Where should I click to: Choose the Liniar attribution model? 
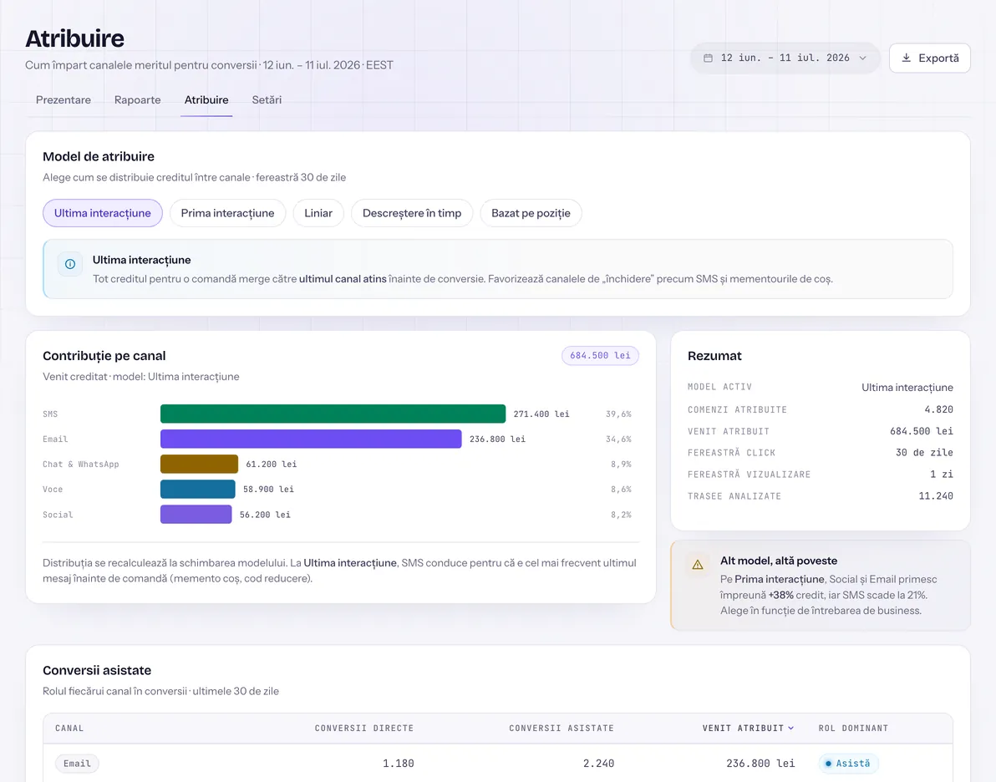pos(318,213)
